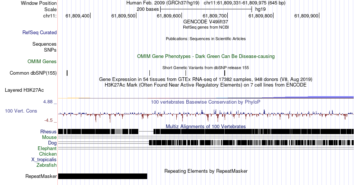Click the 4.88 PhyloP upper scale value

[48, 102]
